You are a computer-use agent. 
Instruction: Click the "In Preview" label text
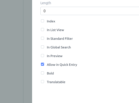55,56
